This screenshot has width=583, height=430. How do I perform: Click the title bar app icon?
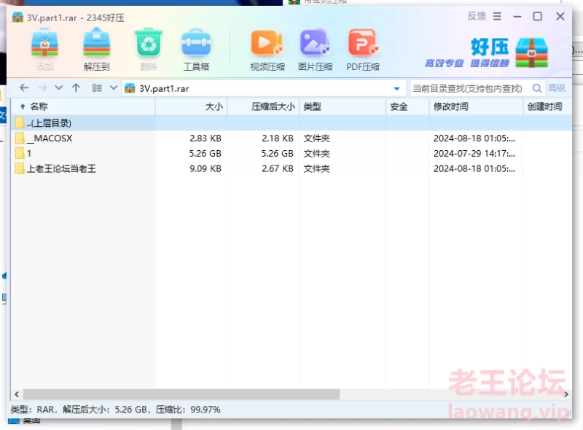click(x=17, y=17)
